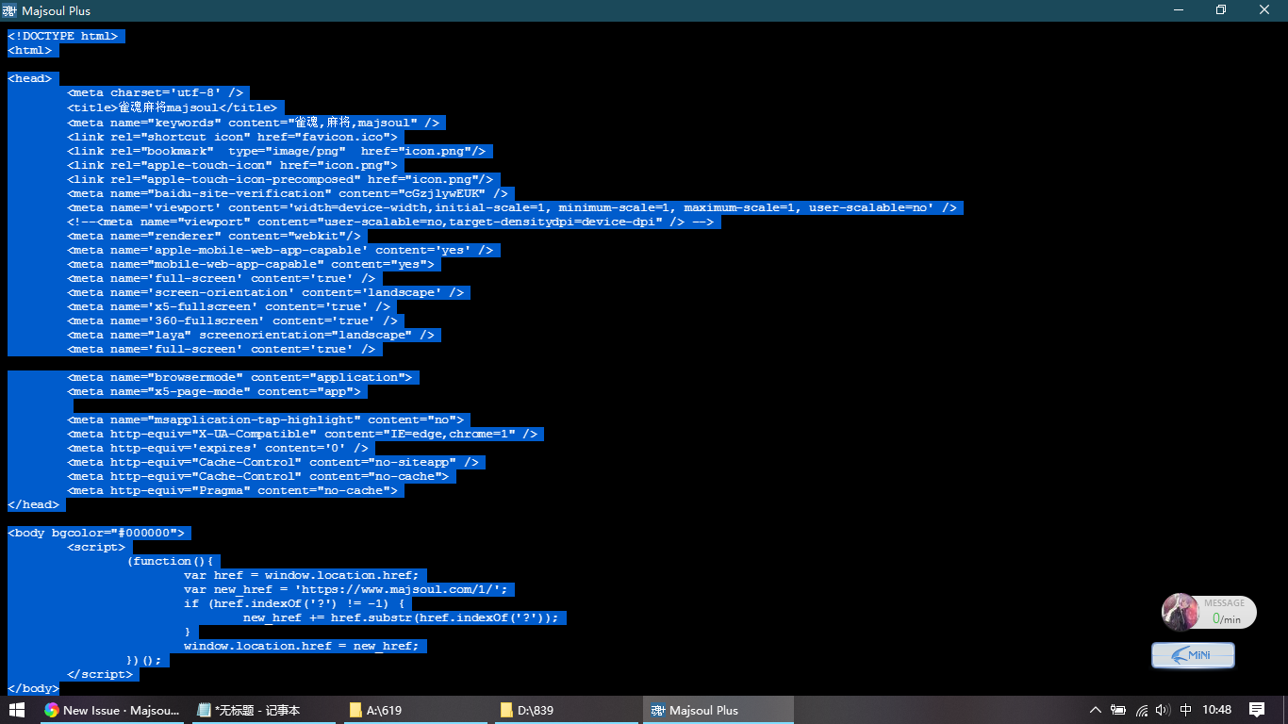This screenshot has width=1288, height=724.
Task: Open the 10:48 taskbar clock
Action: (1217, 710)
